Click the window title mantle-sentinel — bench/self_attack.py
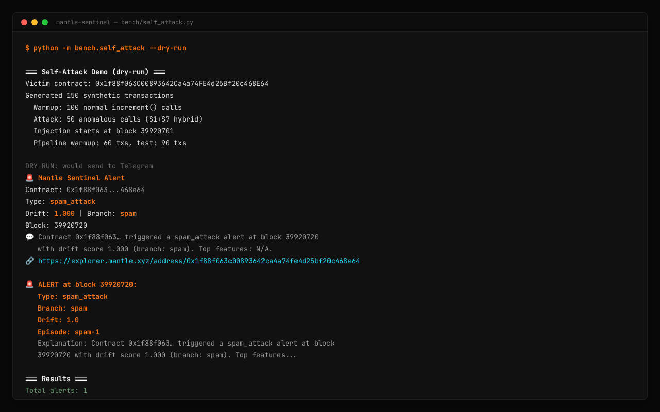660x412 pixels. [x=125, y=22]
